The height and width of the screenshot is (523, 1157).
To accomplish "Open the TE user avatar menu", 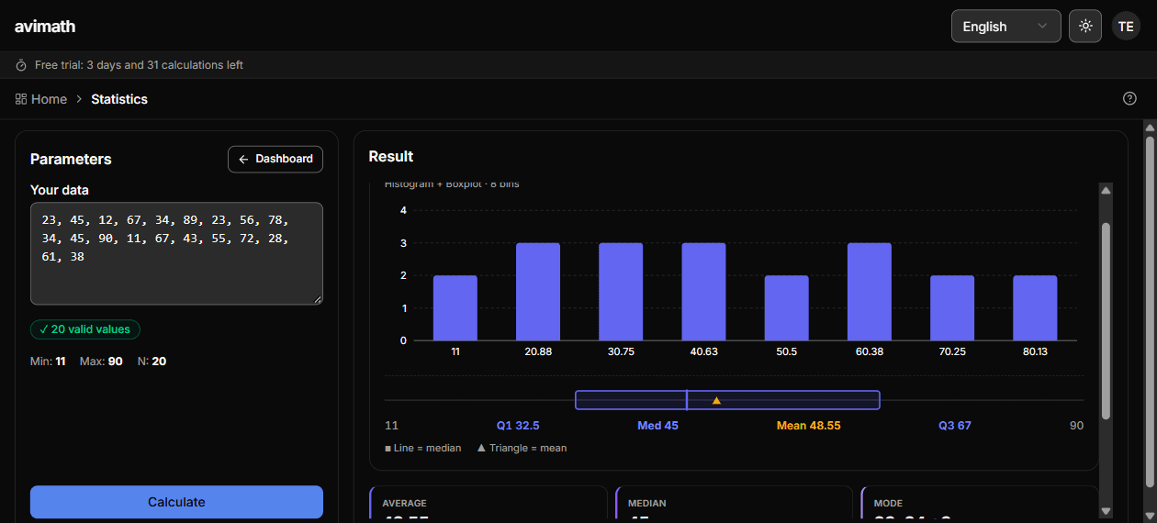I will click(x=1126, y=26).
